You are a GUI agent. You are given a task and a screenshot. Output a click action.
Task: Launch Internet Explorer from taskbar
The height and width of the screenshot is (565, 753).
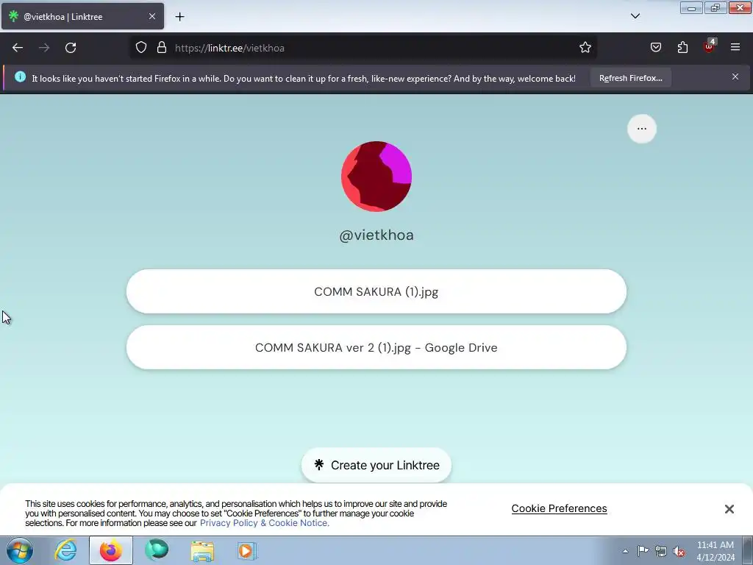65,550
